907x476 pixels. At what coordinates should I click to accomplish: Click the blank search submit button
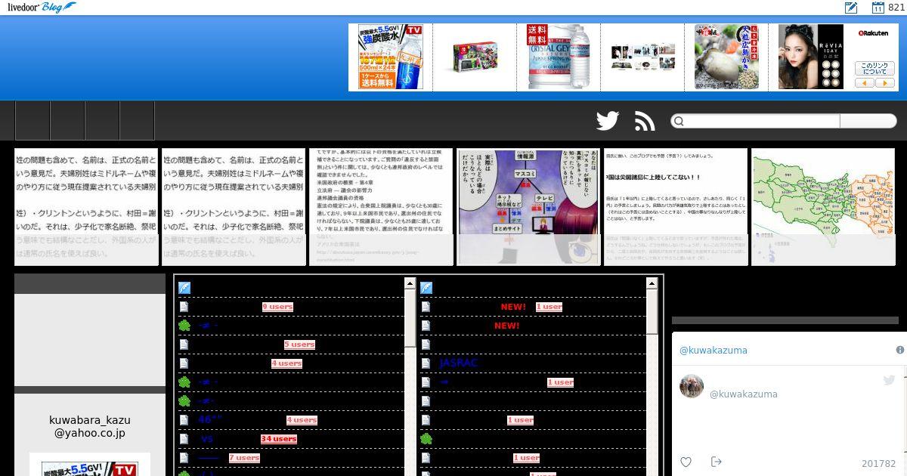(868, 121)
